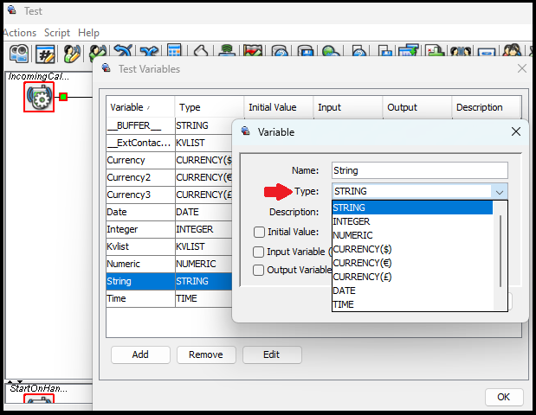Image resolution: width=536 pixels, height=415 pixels.
Task: Close the Variable dialog
Action: tap(516, 131)
